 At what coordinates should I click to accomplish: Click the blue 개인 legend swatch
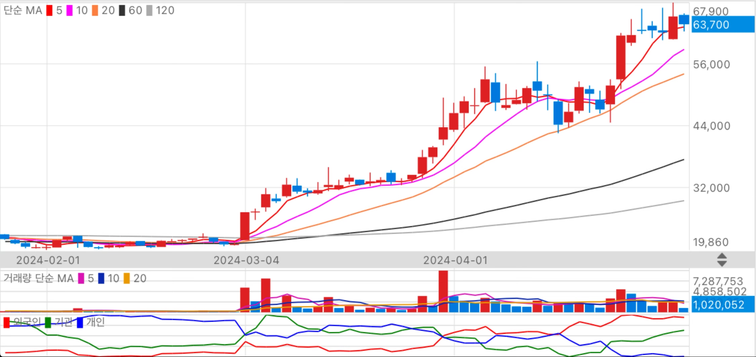click(x=80, y=322)
